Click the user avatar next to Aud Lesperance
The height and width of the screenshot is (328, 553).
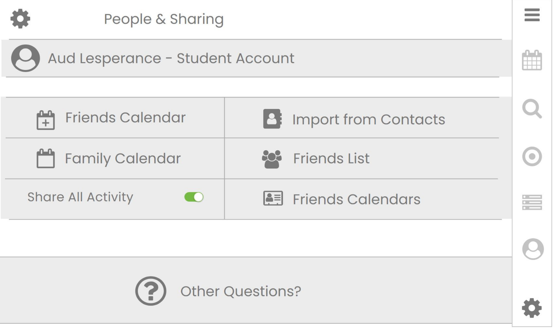click(x=25, y=58)
